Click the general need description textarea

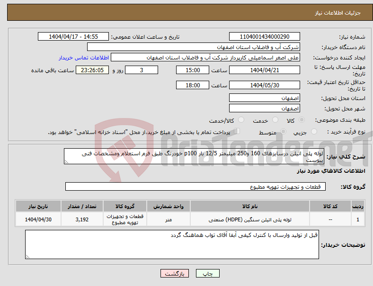click(194, 156)
